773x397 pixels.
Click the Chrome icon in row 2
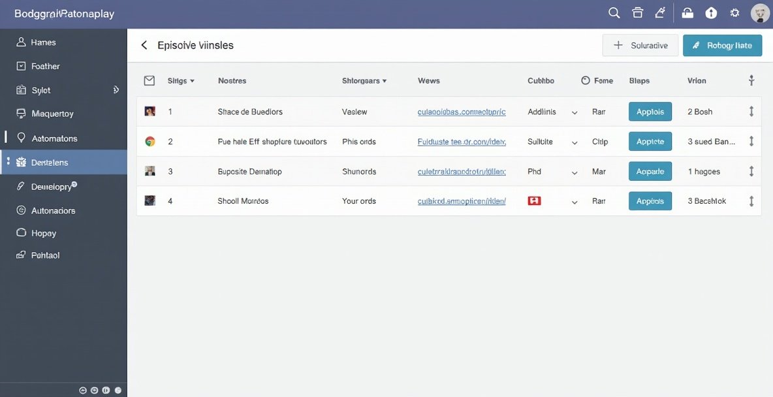[x=150, y=142]
